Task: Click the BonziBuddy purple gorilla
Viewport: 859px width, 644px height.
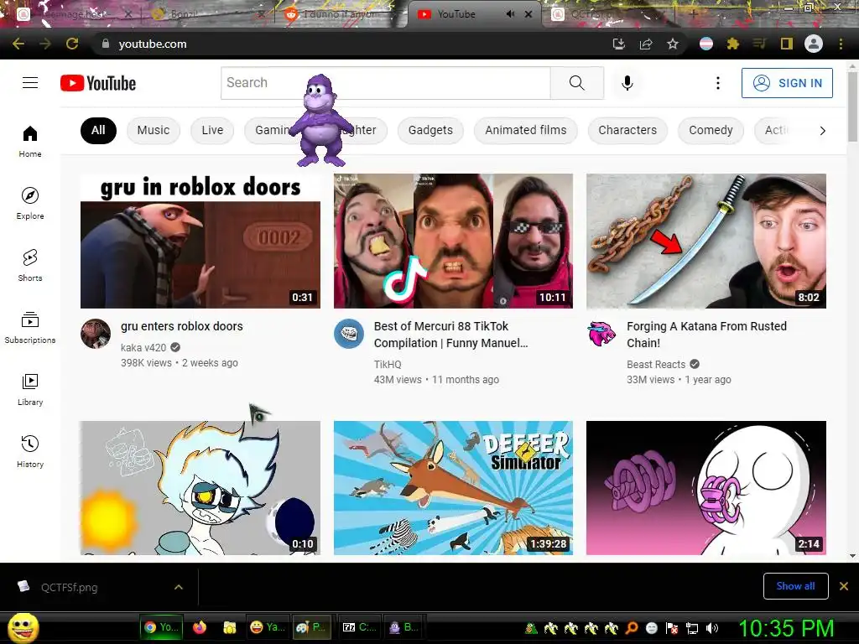Action: 321,121
